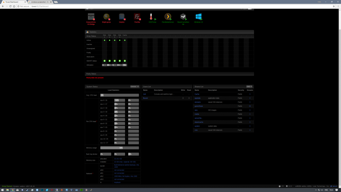
Task: Click the 'Array Started' status text
Action: point(7,186)
